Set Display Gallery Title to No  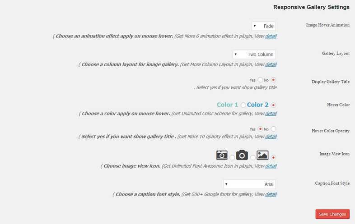tap(274, 80)
